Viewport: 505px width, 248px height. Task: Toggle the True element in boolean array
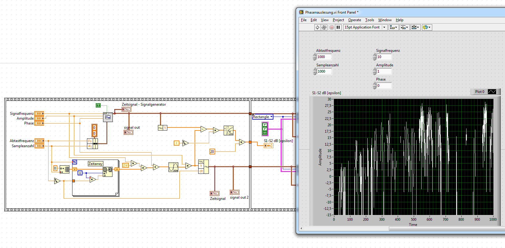(x=265, y=133)
